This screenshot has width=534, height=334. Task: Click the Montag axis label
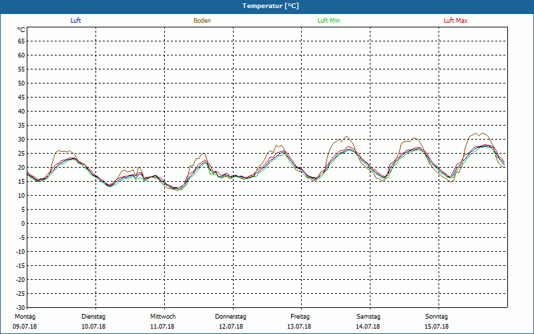[25, 317]
